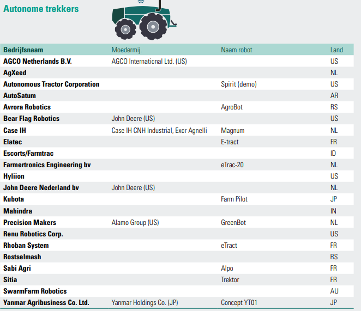Click Case IH CNH Industrial parent company

pos(159,131)
